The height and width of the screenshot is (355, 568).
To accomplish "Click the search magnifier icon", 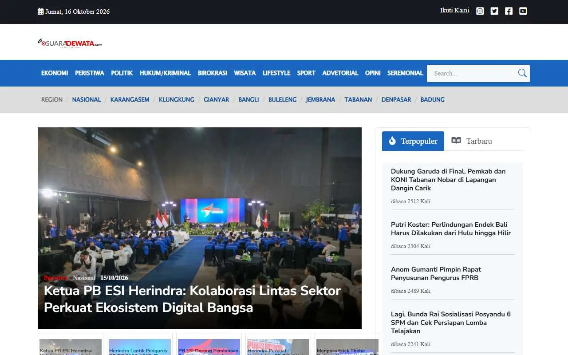I will [522, 73].
